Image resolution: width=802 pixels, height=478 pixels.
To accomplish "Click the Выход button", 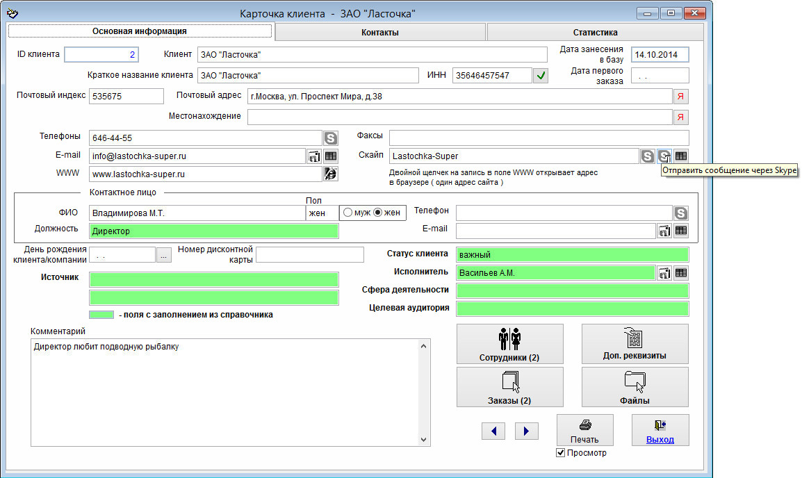I will [660, 430].
